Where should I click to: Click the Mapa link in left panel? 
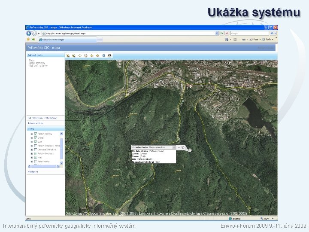[x=31, y=60]
